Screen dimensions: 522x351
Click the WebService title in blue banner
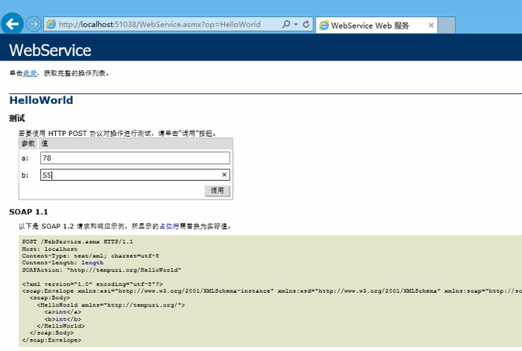point(50,51)
